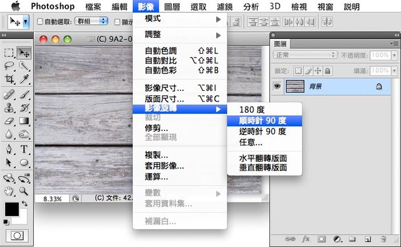Screen dimensions: 401x247
Task: Toggle the 顯示 transform controls checkbox
Action: pos(117,22)
